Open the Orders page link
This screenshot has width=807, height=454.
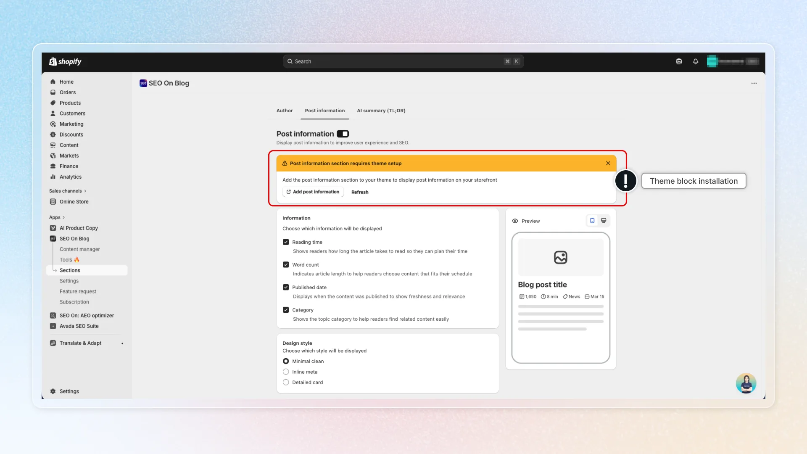[x=68, y=92]
